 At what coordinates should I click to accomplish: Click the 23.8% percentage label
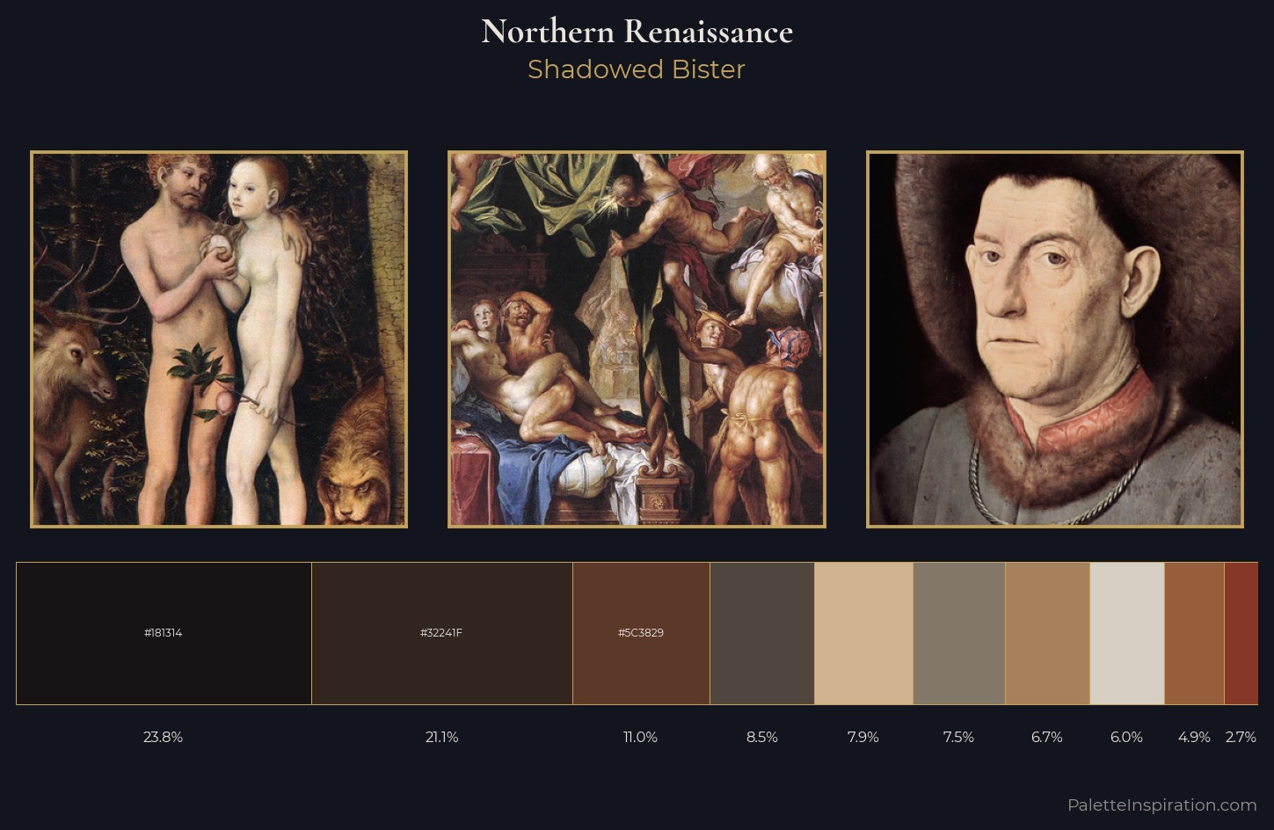pyautogui.click(x=164, y=737)
